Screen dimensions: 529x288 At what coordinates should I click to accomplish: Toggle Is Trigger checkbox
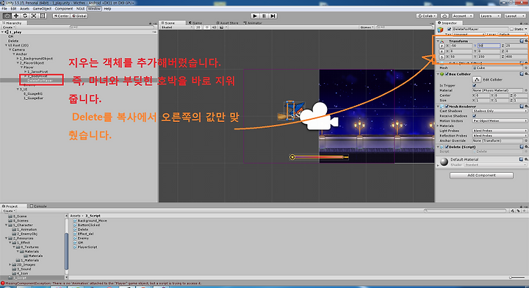475,86
